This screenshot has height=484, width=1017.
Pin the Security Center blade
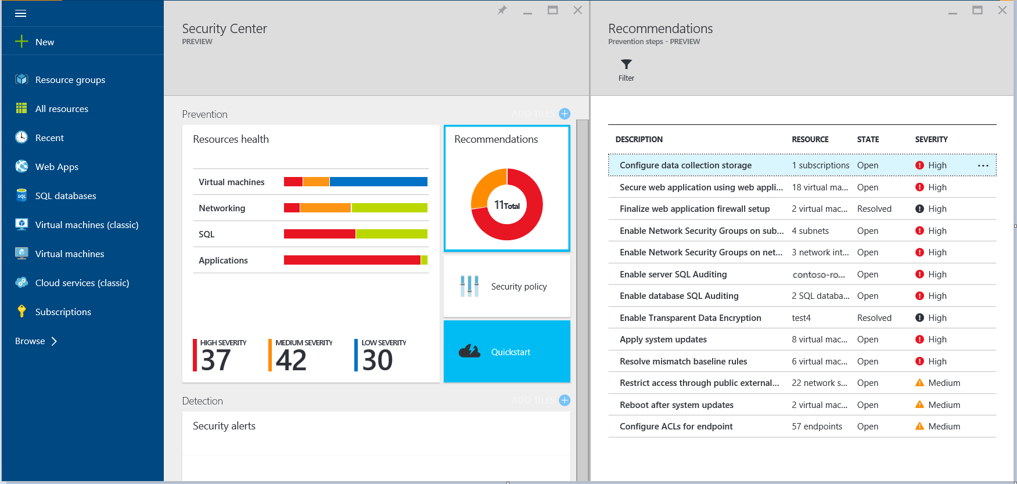pyautogui.click(x=502, y=10)
